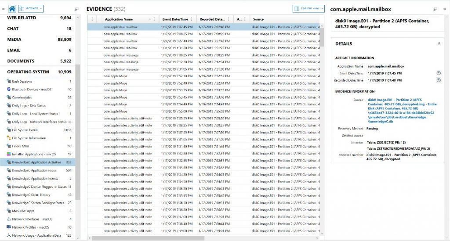Collapse the left navigation pane with the double chevron
This screenshot has height=241, width=450.
(x=3, y=9)
